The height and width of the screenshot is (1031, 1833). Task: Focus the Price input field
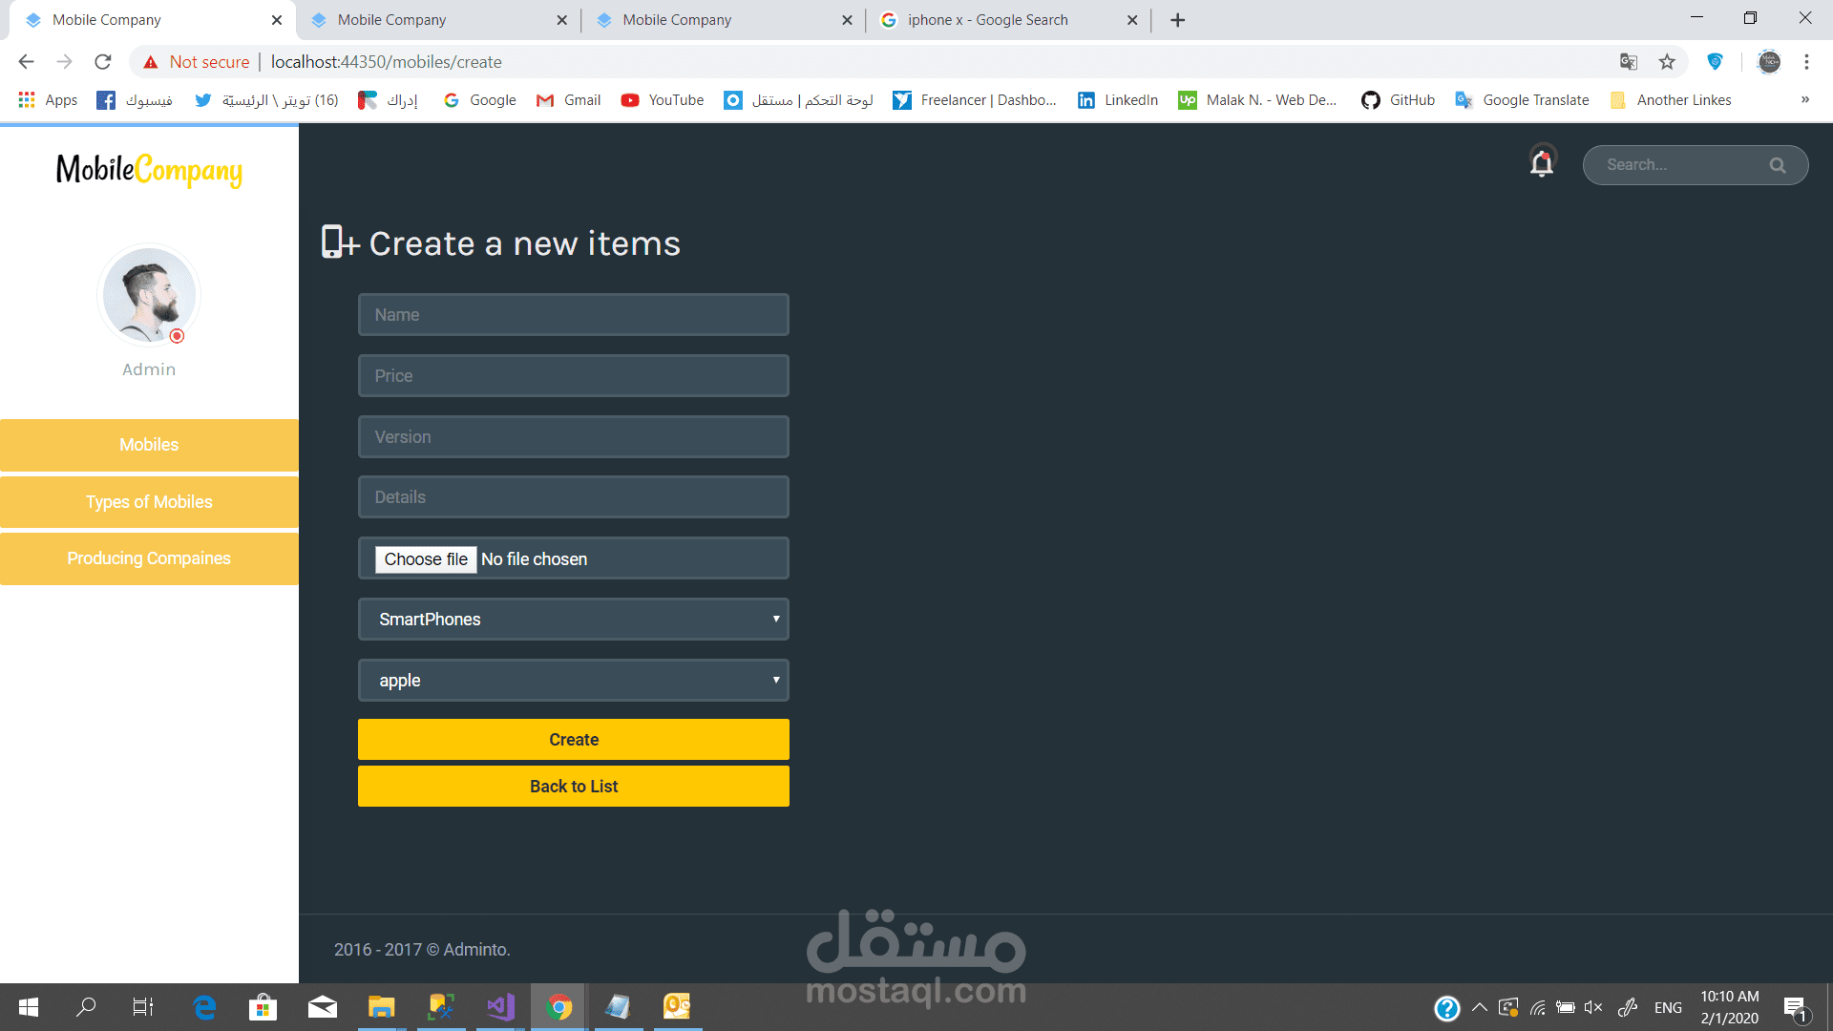click(x=573, y=376)
